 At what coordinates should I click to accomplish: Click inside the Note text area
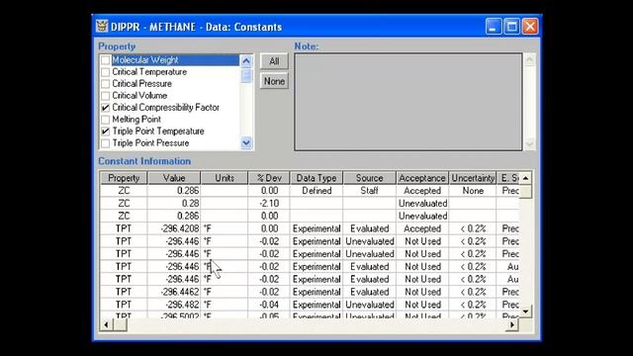click(x=408, y=102)
